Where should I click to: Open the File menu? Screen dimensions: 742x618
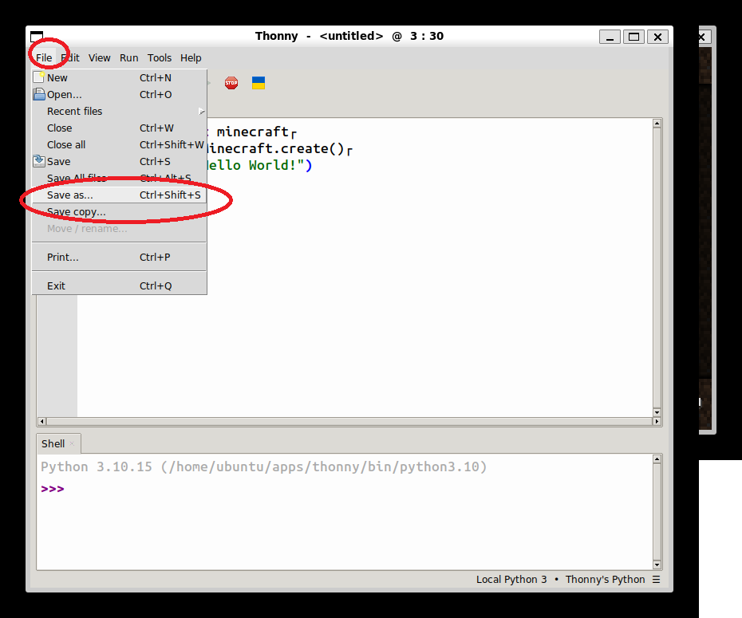coord(44,57)
